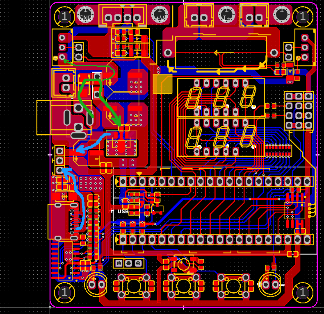324x314 pixels.
Task: Select square pin 1 of the upper 20-pin header
Action: (x=123, y=182)
